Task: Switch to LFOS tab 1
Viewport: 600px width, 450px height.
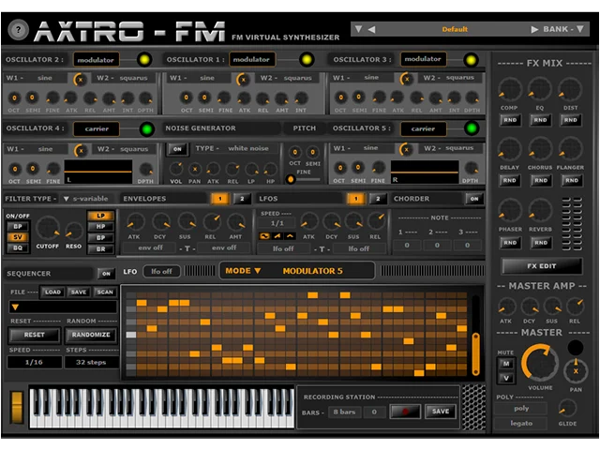Action: [x=356, y=199]
